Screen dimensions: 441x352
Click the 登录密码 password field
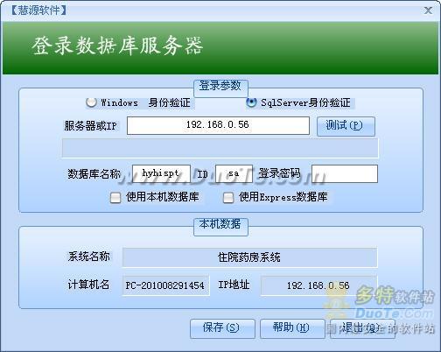(345, 173)
